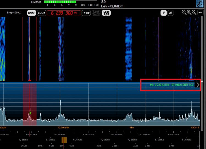Screen dimensions: 206x149
Task: Reset zoom with the crossed magnifier icon
Action: [x=194, y=12]
